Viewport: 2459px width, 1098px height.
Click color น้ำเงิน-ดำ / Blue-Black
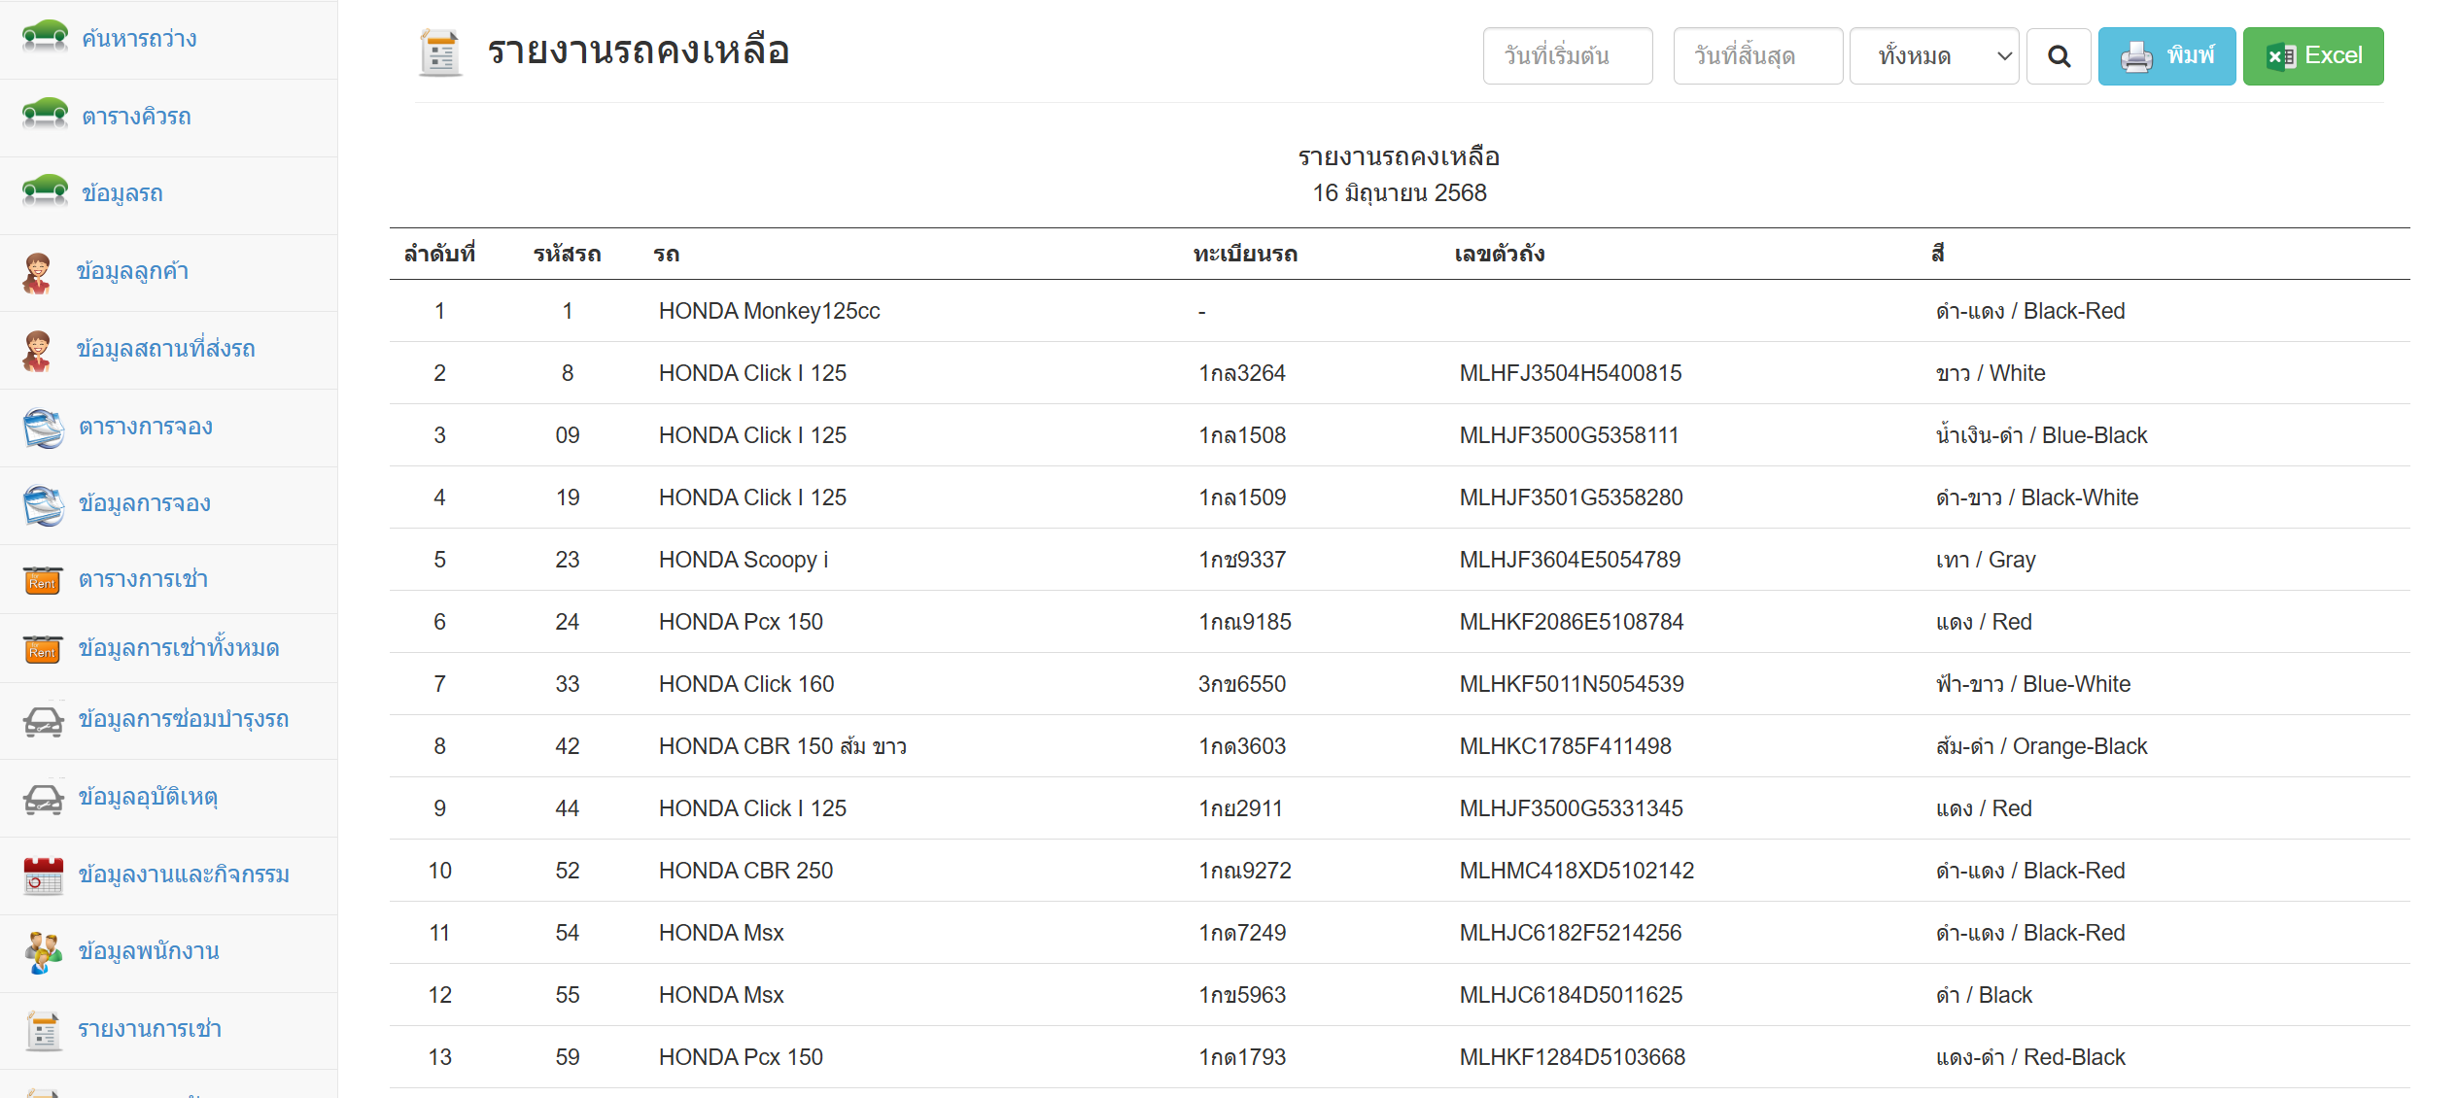point(2041,435)
